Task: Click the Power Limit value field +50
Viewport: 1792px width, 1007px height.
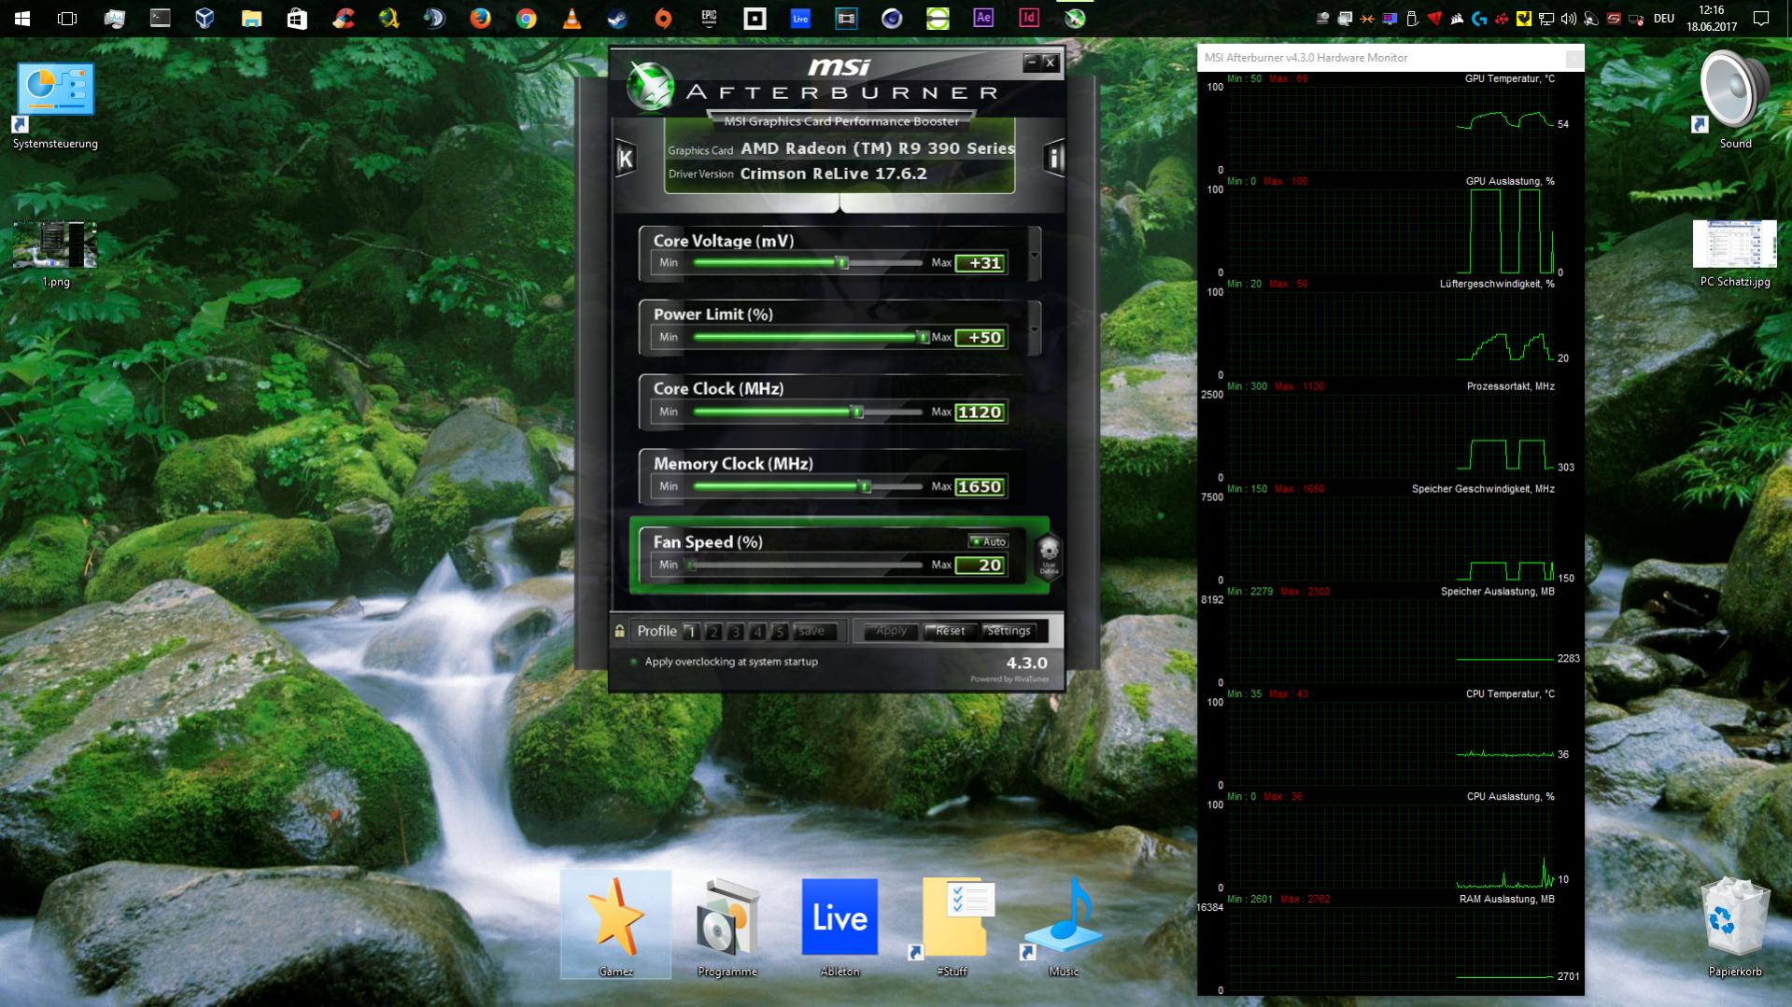Action: 981,338
